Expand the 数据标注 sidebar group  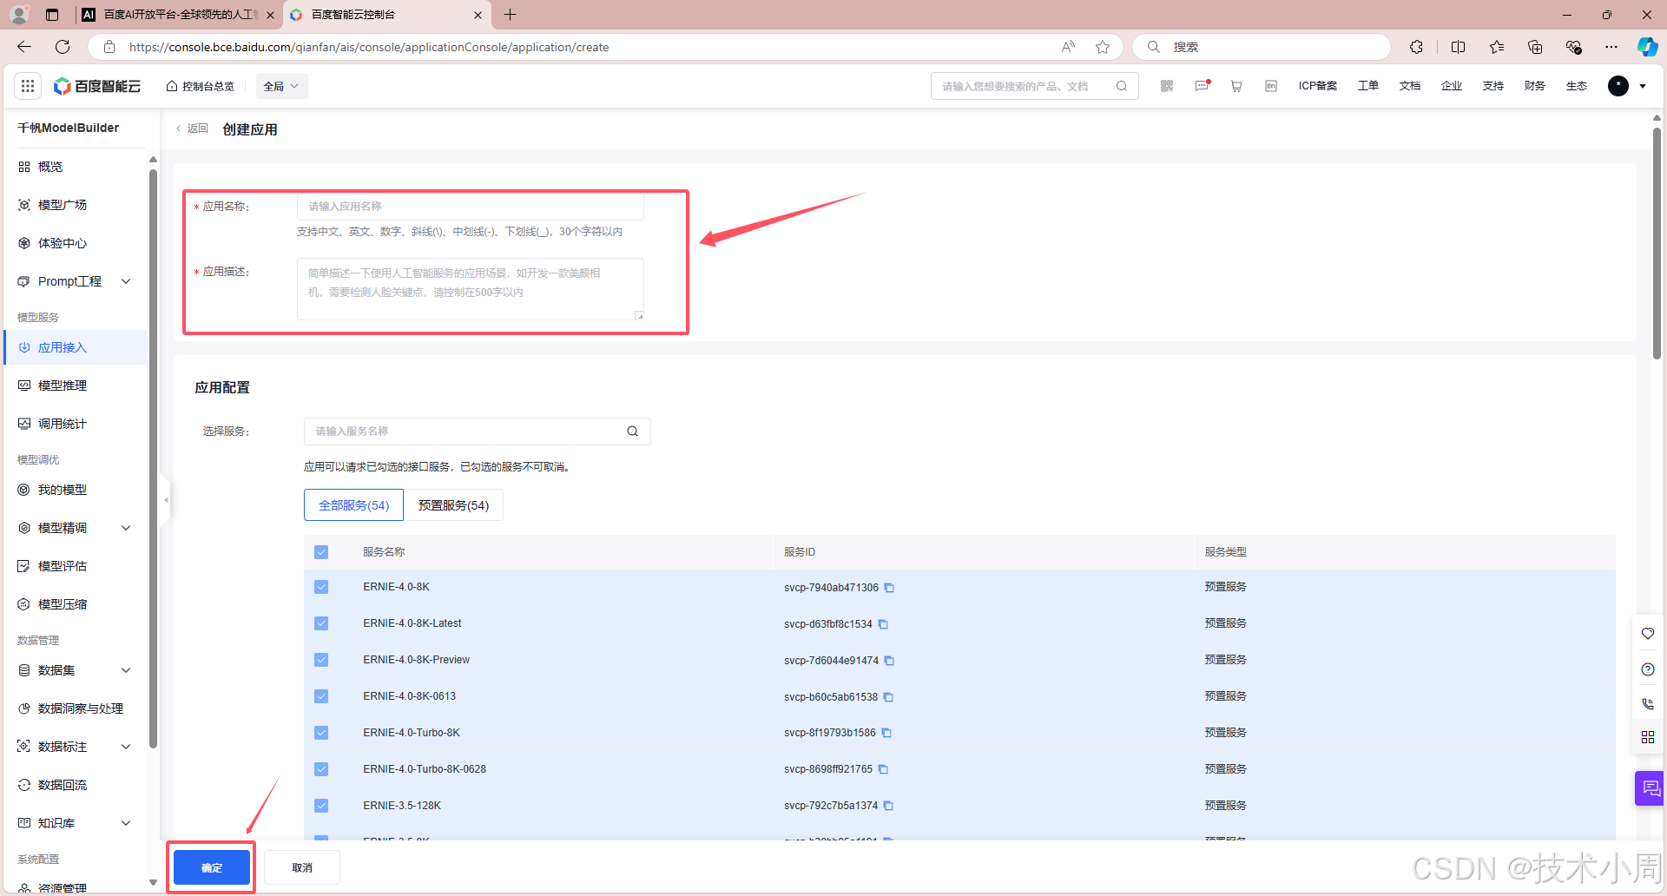coord(126,747)
